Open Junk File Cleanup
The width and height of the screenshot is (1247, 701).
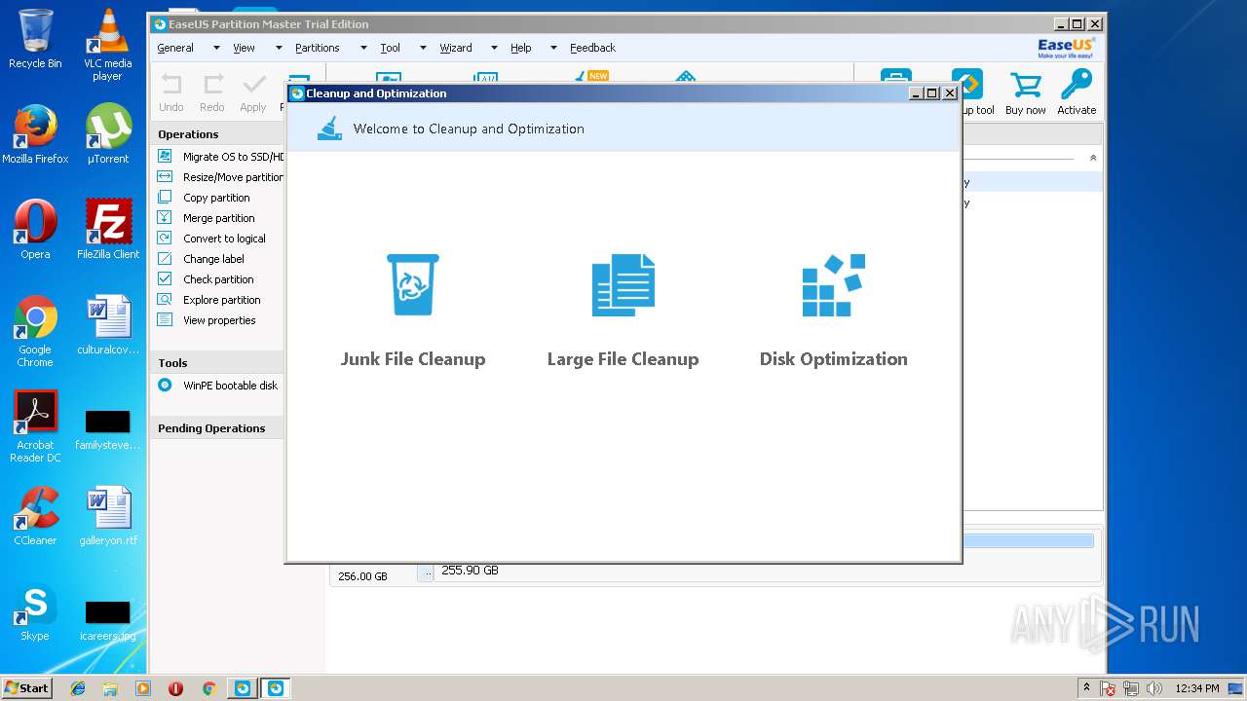click(413, 312)
